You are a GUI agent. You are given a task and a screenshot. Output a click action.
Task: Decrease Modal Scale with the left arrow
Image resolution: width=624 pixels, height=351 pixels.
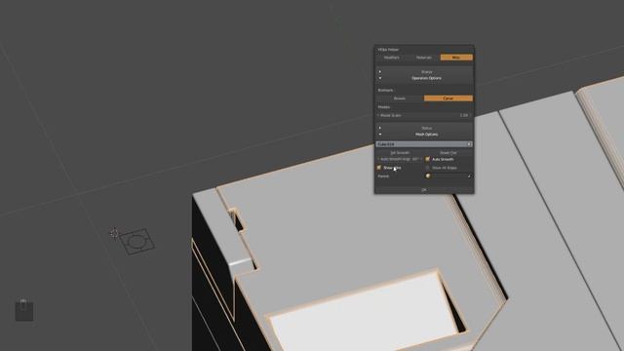point(378,115)
